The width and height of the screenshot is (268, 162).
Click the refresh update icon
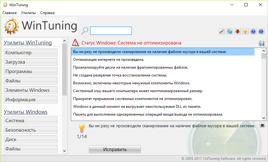(230, 31)
